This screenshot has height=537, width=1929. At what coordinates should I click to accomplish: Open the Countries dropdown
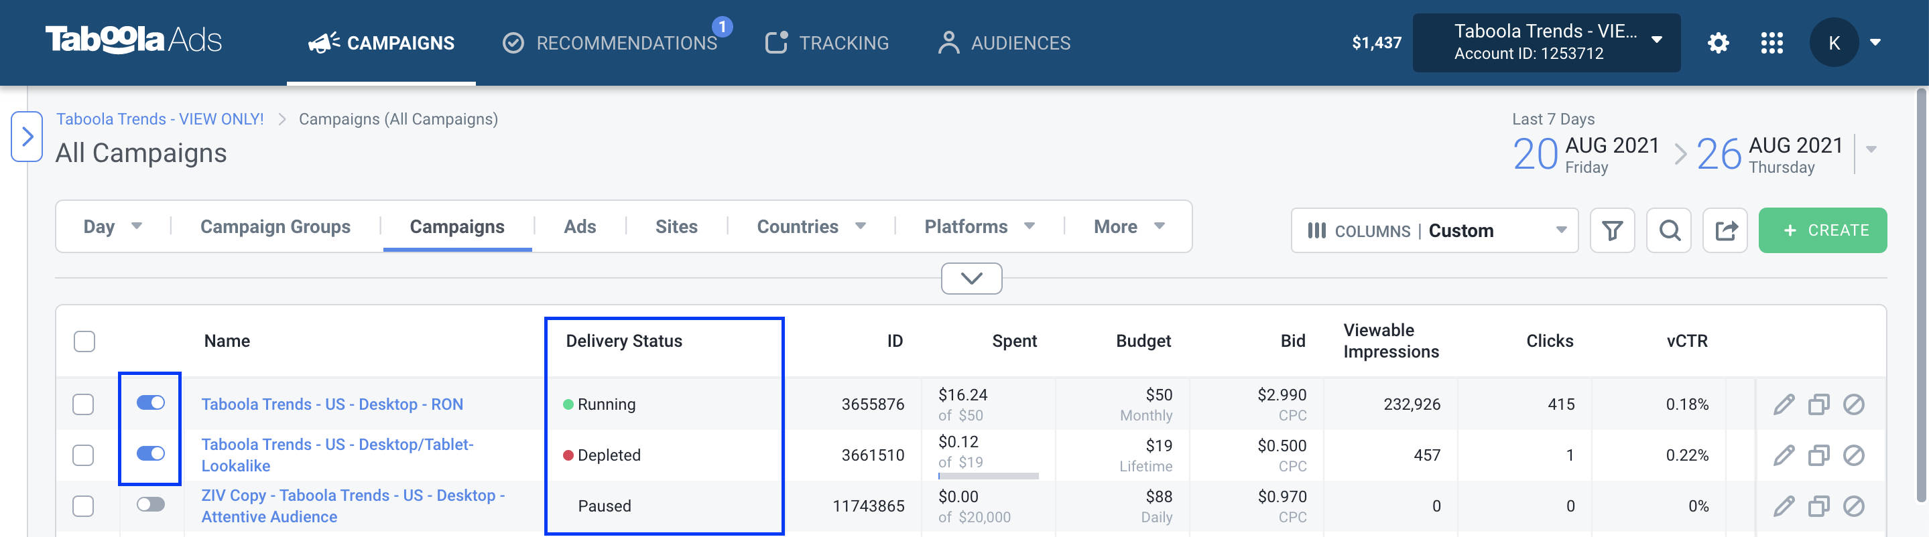click(811, 226)
